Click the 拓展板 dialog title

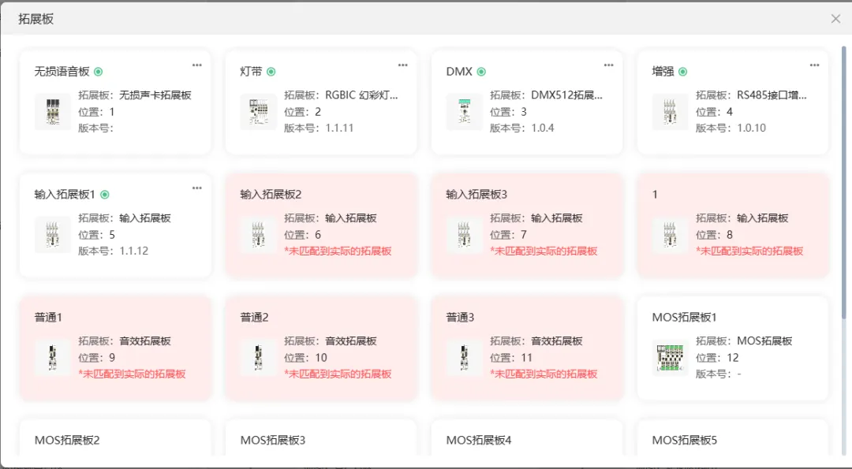click(x=35, y=19)
